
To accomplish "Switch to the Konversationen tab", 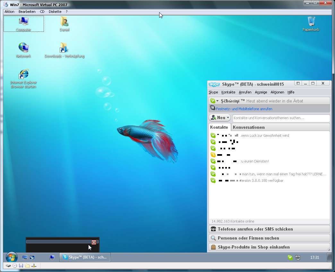I will click(249, 127).
